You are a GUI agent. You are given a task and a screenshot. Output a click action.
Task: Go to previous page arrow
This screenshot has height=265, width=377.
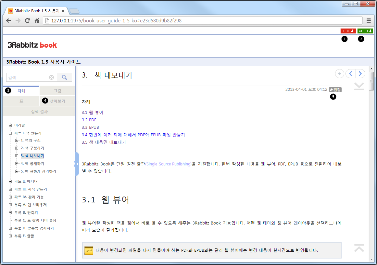pyautogui.click(x=351, y=74)
